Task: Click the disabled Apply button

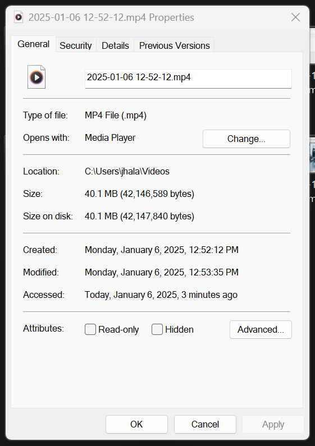Action: 273,424
